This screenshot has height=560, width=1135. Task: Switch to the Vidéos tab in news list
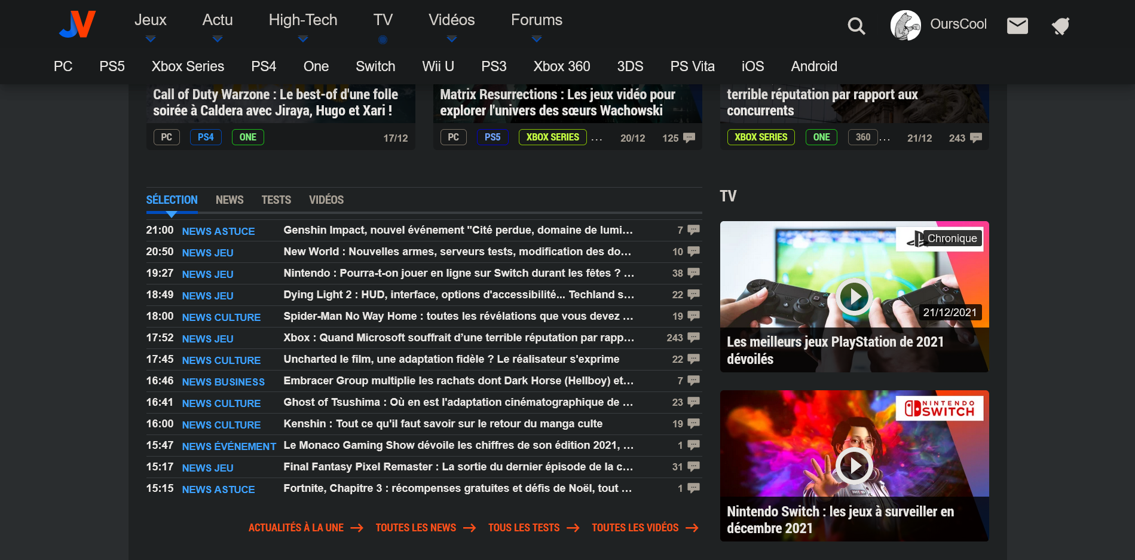[x=326, y=200]
